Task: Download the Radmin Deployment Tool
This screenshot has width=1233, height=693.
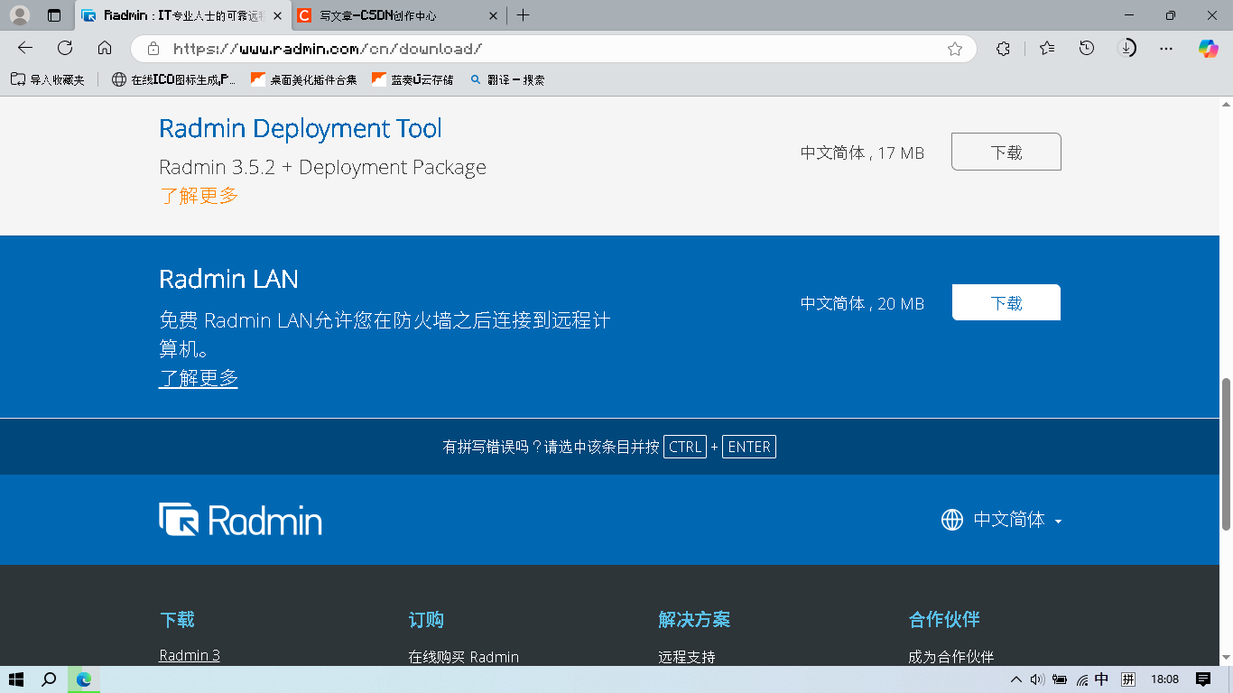Action: tap(1006, 152)
